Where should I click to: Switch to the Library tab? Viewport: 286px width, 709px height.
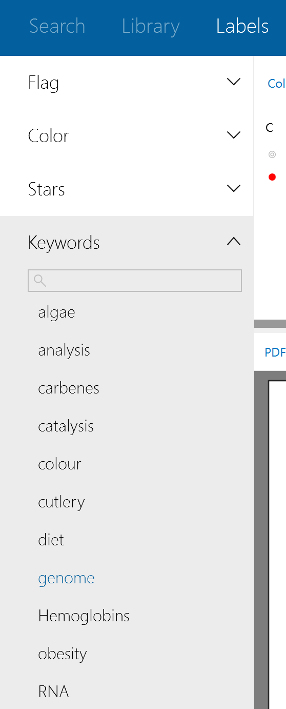click(x=151, y=27)
